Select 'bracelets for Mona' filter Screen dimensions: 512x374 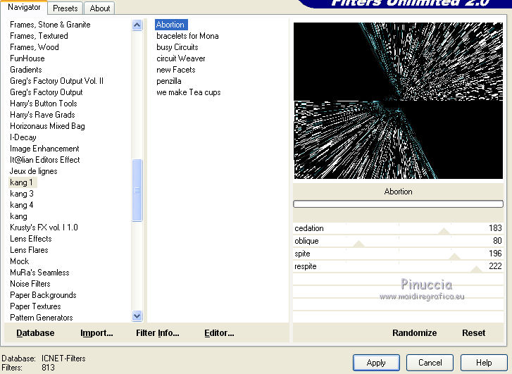point(187,36)
